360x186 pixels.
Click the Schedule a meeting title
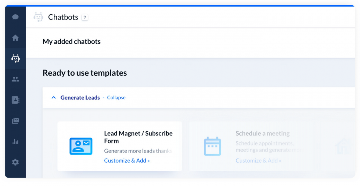tap(262, 134)
